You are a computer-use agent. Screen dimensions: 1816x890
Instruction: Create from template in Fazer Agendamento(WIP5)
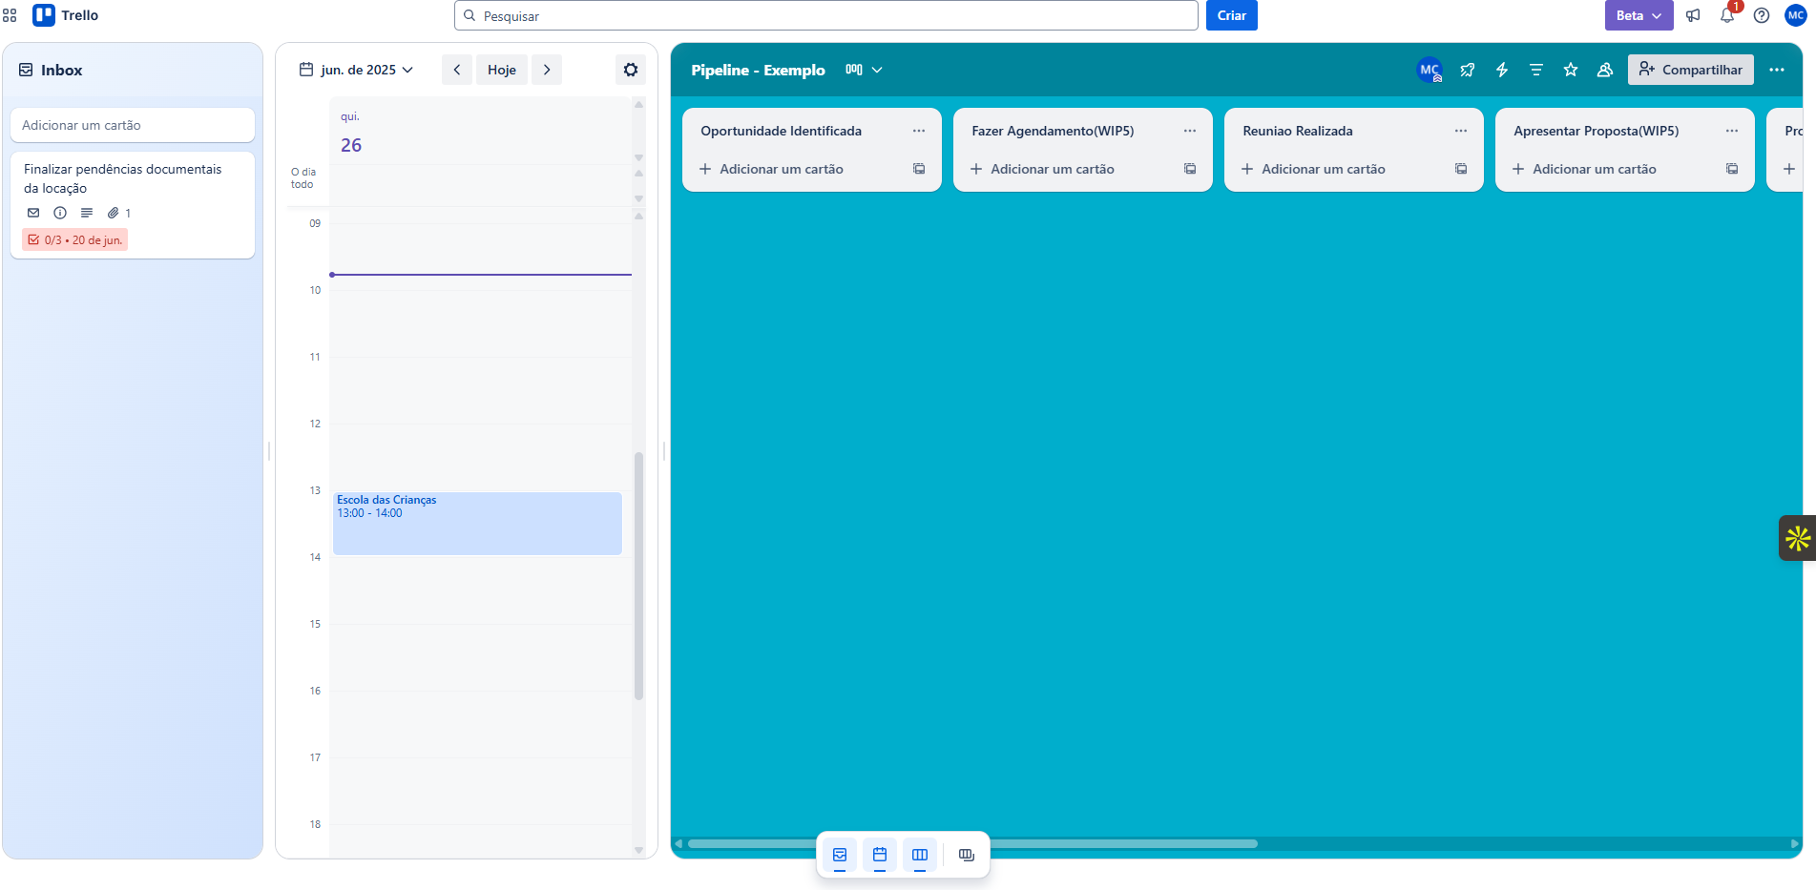click(x=1190, y=169)
